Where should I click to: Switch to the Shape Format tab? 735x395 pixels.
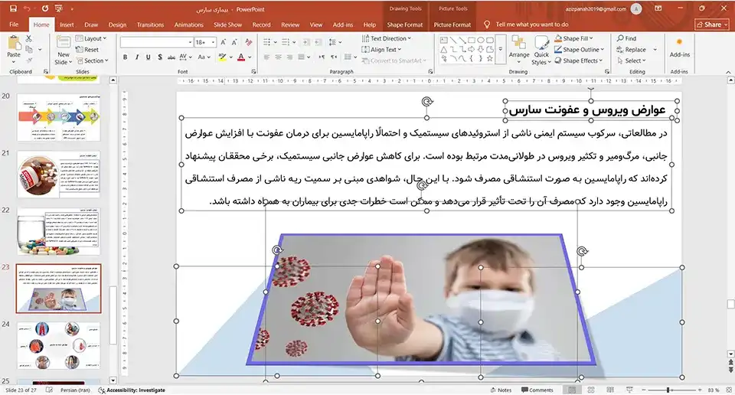tap(404, 24)
